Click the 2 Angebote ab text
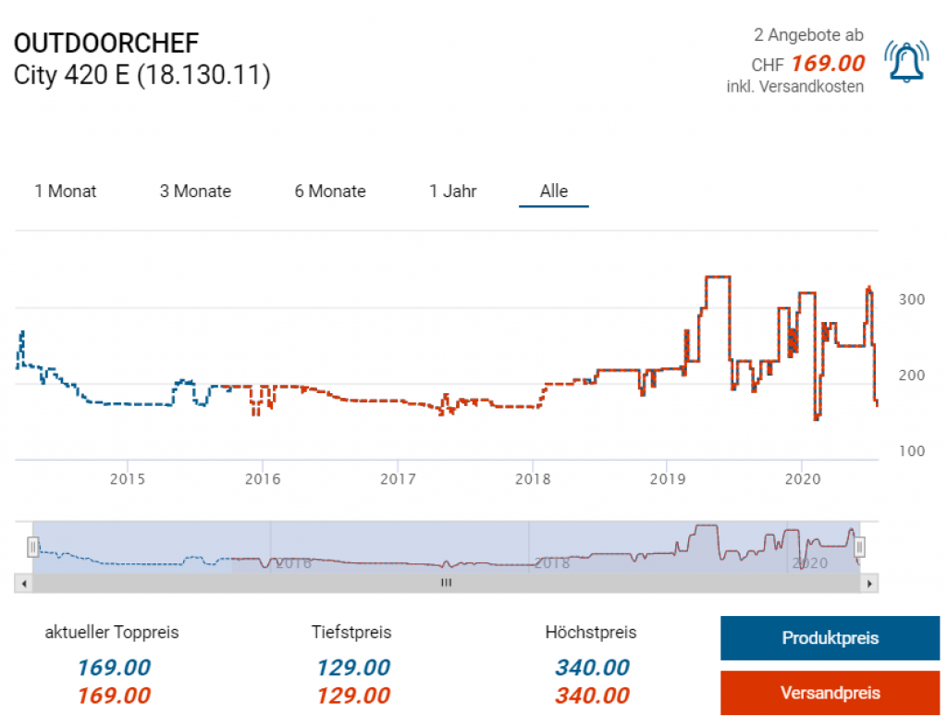 [809, 36]
